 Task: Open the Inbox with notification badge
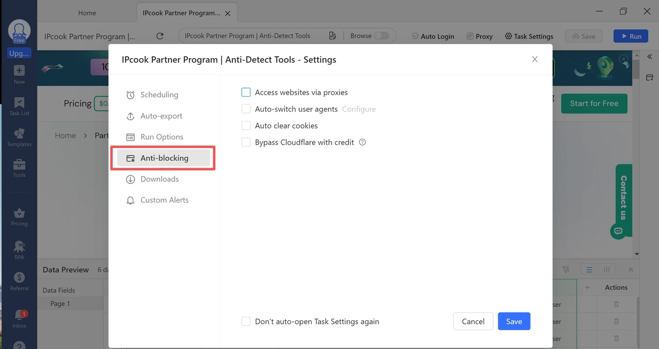tap(19, 318)
